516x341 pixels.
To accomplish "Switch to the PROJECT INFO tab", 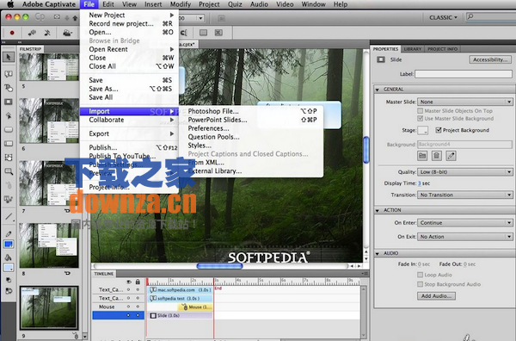I will point(443,49).
